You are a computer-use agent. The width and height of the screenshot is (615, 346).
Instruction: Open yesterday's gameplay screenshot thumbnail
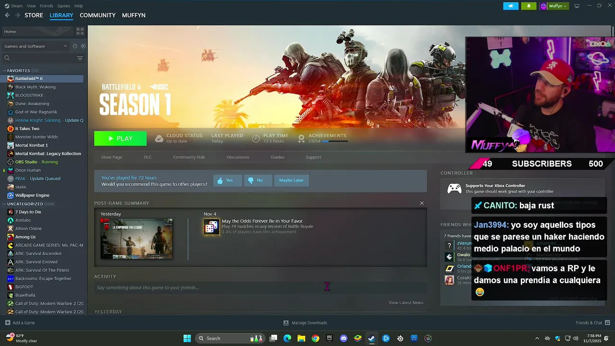click(x=136, y=239)
